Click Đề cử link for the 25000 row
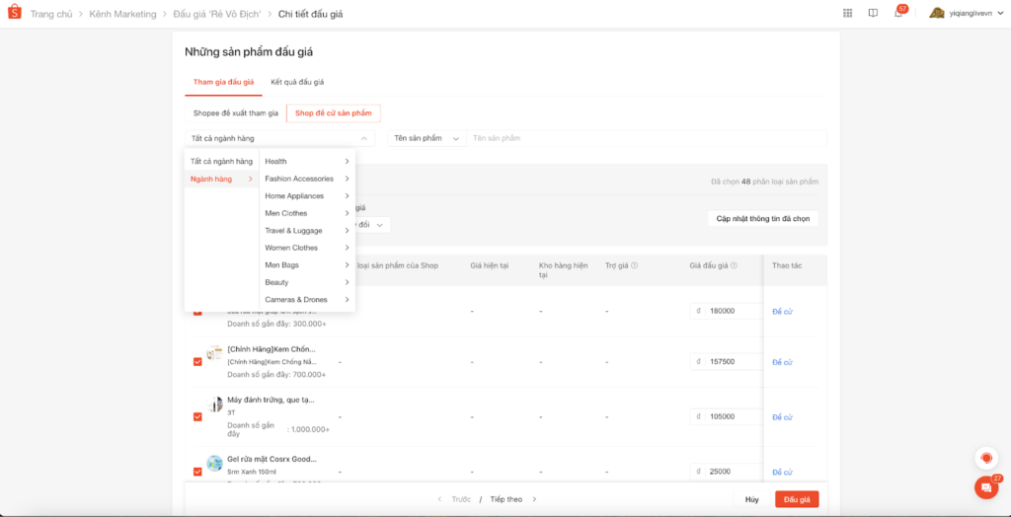This screenshot has height=517, width=1011. click(x=782, y=472)
